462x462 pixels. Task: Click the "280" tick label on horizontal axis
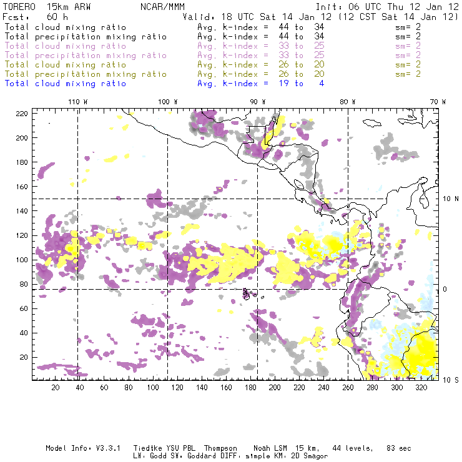(x=373, y=388)
